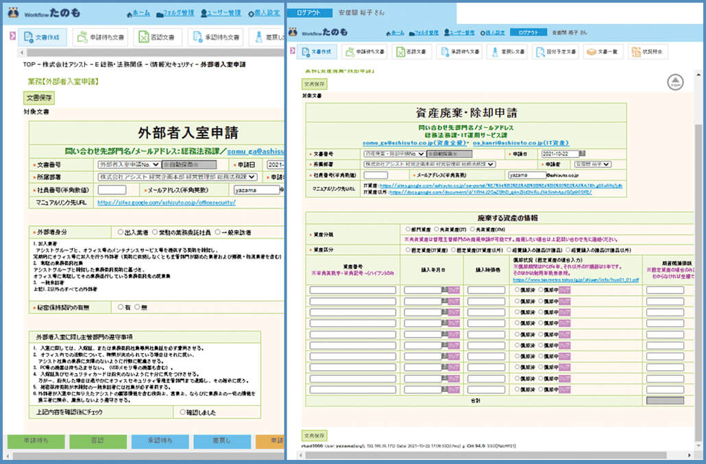Click the 文書作成 icon in left window toolbar
This screenshot has height=464, width=706.
[x=28, y=38]
